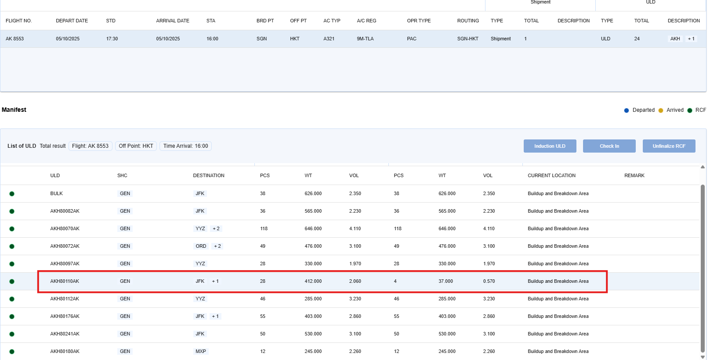Select flight AK 8553 row
The height and width of the screenshot is (360, 710).
coord(15,39)
